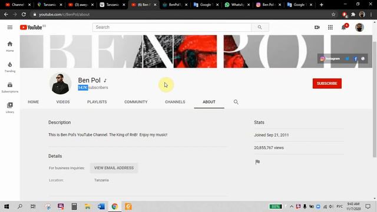The image size is (377, 212).
Task: Click the red extension icon in the toolbar
Action: pyautogui.click(x=344, y=14)
